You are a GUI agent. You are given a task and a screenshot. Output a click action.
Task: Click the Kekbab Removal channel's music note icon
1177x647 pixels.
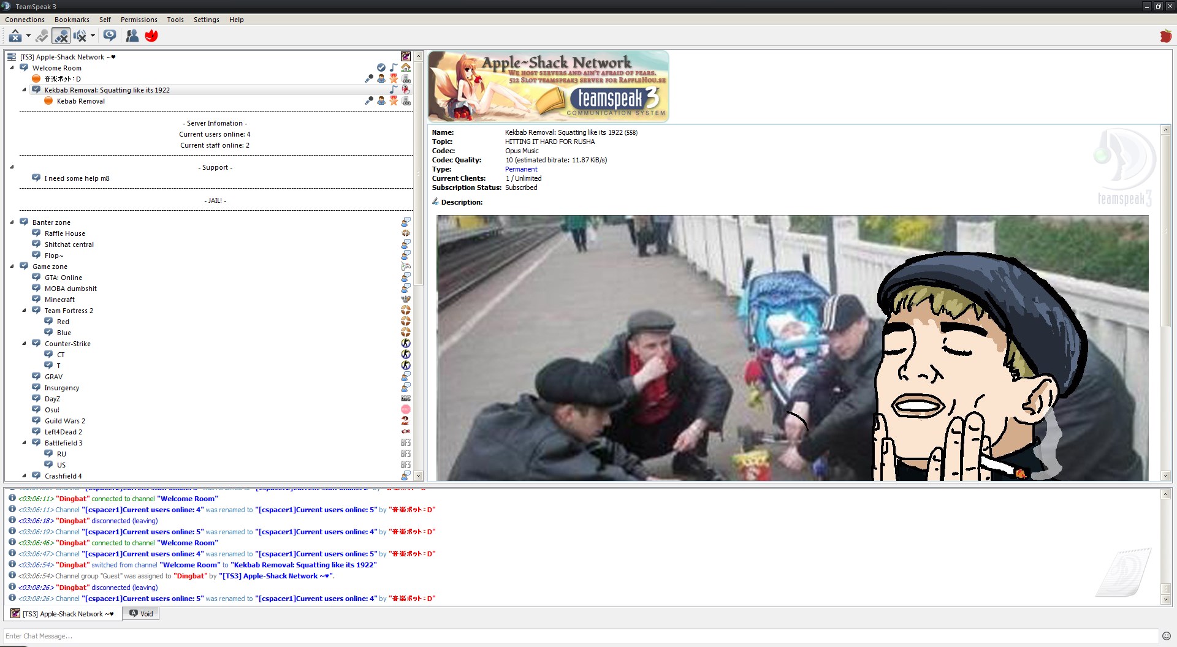(x=394, y=89)
